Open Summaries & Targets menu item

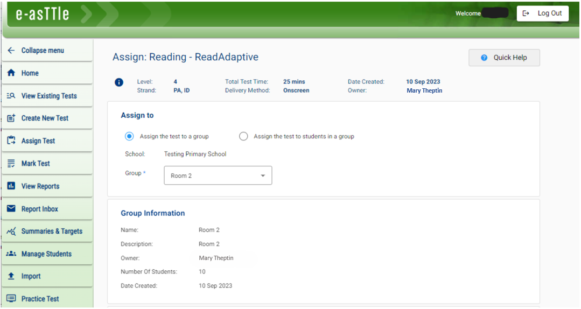[x=52, y=231]
